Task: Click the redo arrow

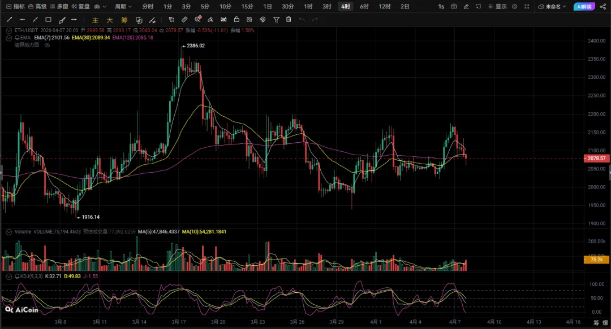Action: point(315,19)
